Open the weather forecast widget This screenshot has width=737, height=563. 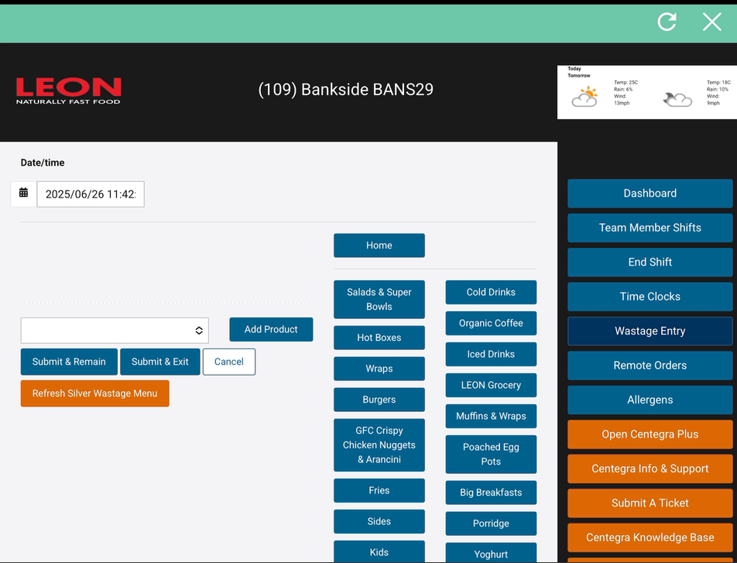pyautogui.click(x=646, y=92)
